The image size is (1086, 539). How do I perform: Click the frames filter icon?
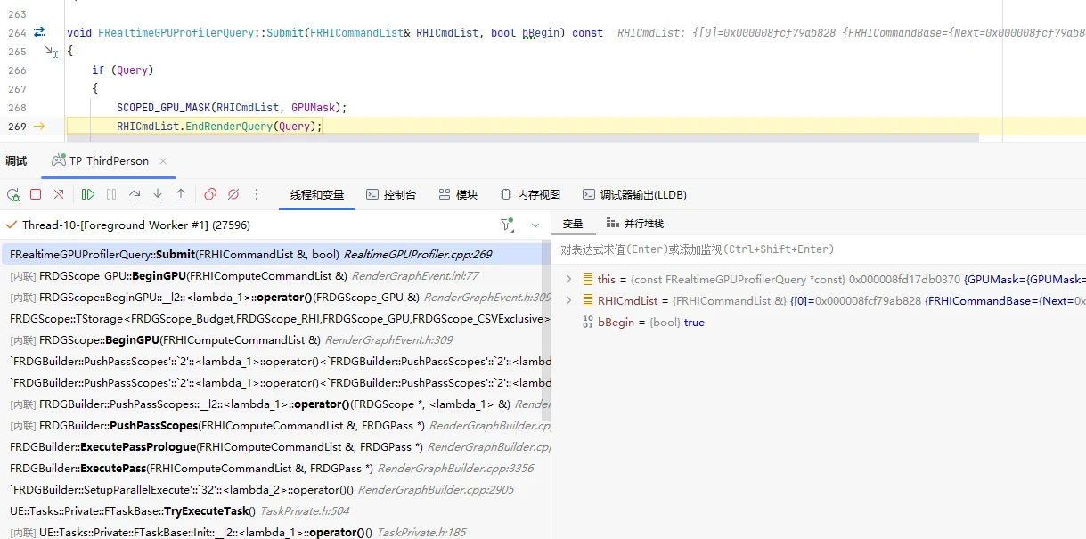pos(507,225)
